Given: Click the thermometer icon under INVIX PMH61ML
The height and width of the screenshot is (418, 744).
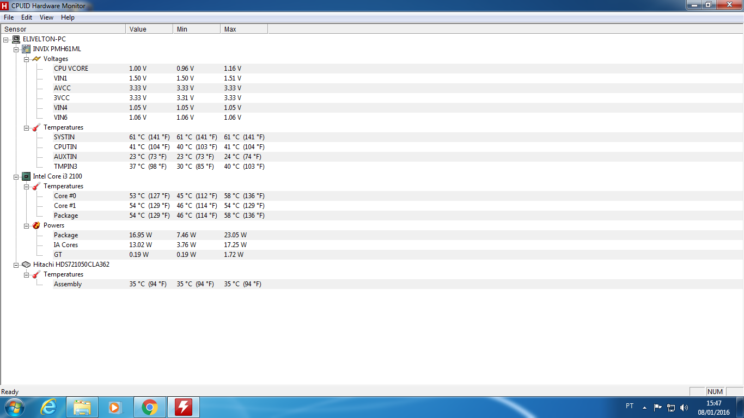Looking at the screenshot, I should coord(36,127).
